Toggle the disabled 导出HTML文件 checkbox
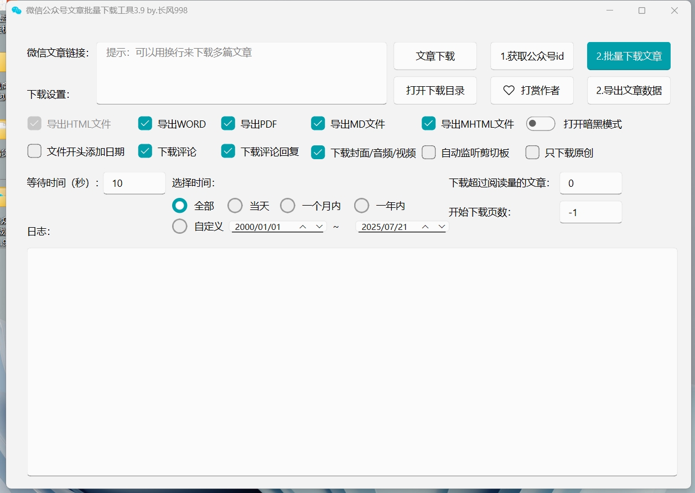Image resolution: width=695 pixels, height=493 pixels. pos(34,124)
